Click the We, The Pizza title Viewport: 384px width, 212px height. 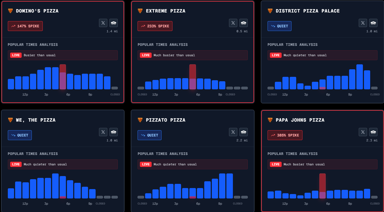pyautogui.click(x=36, y=120)
